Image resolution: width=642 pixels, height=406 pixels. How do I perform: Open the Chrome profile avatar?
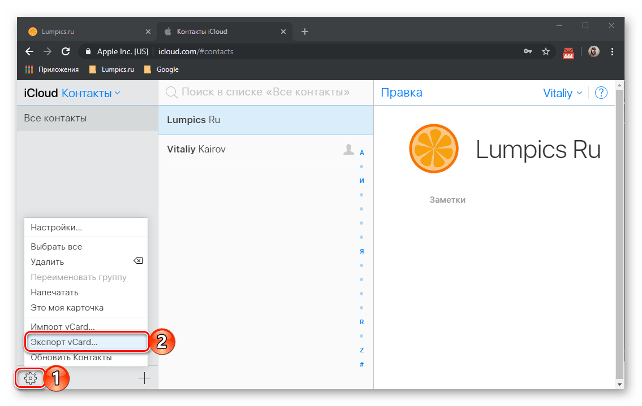(593, 51)
